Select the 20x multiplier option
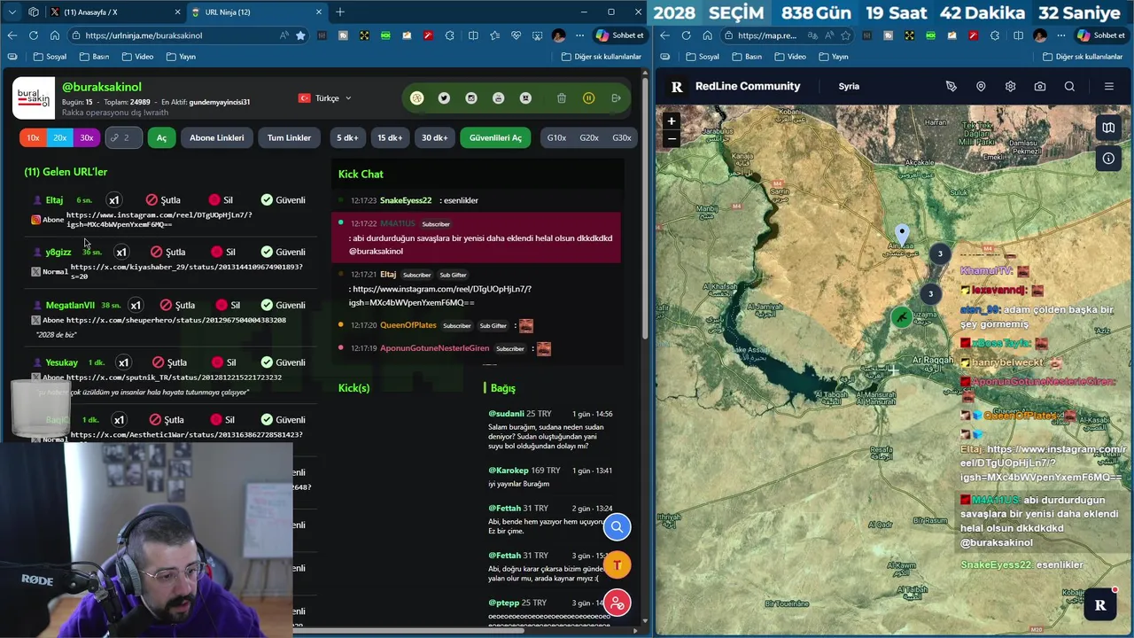This screenshot has height=638, width=1134. [x=59, y=137]
